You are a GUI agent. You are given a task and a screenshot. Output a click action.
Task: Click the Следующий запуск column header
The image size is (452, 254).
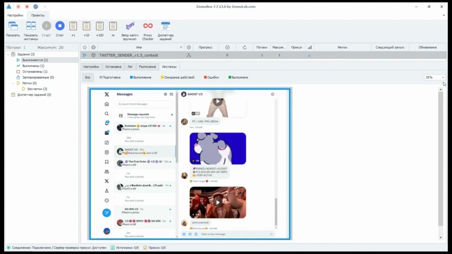390,47
